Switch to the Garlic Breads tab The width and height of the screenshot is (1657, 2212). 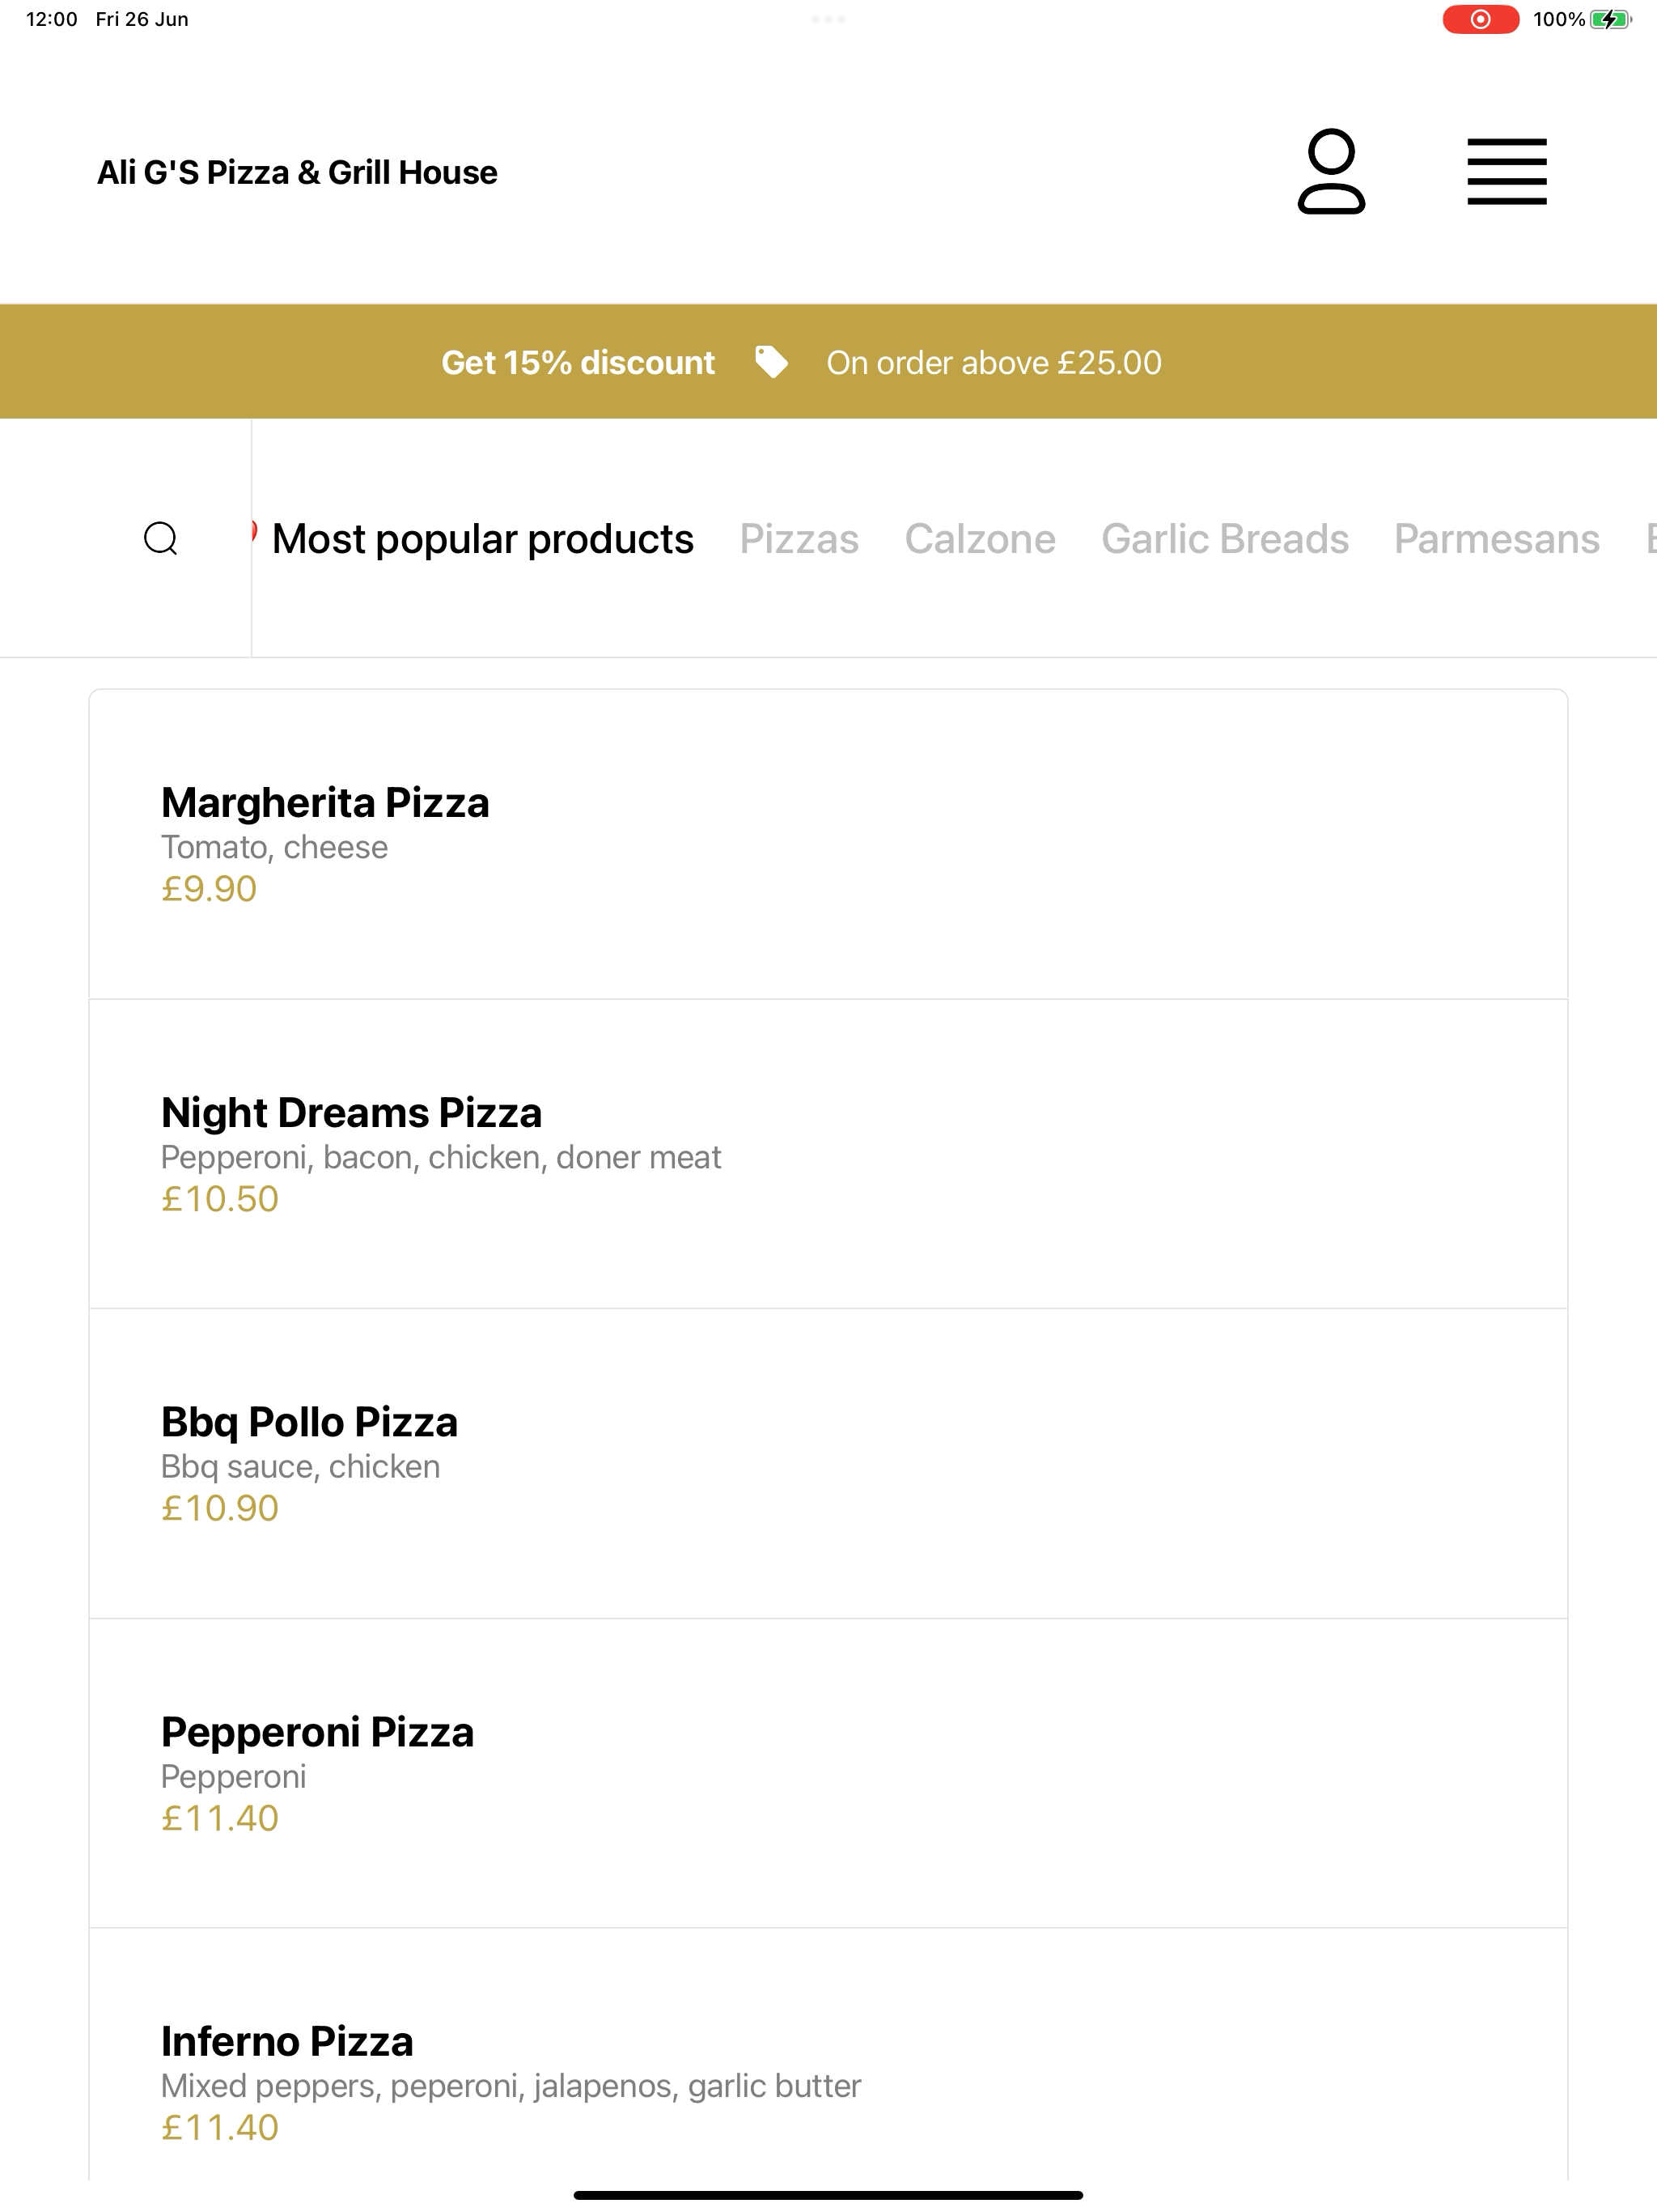(x=1224, y=539)
